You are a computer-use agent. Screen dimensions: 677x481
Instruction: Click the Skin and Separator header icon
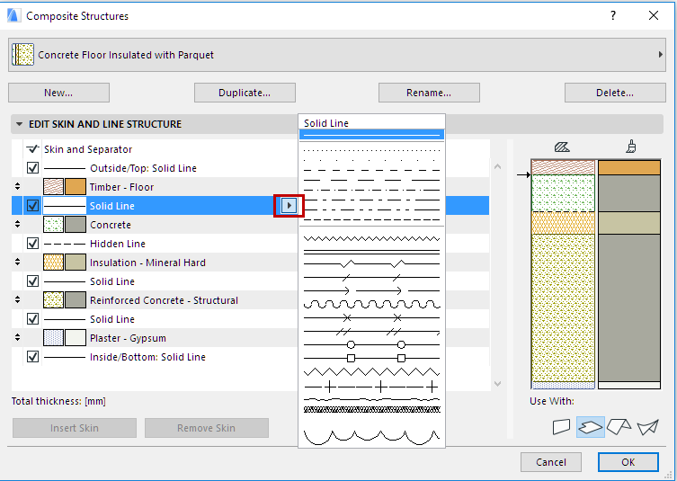32,149
